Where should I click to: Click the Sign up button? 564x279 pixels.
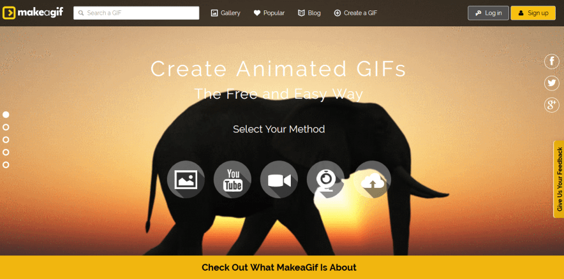point(533,13)
